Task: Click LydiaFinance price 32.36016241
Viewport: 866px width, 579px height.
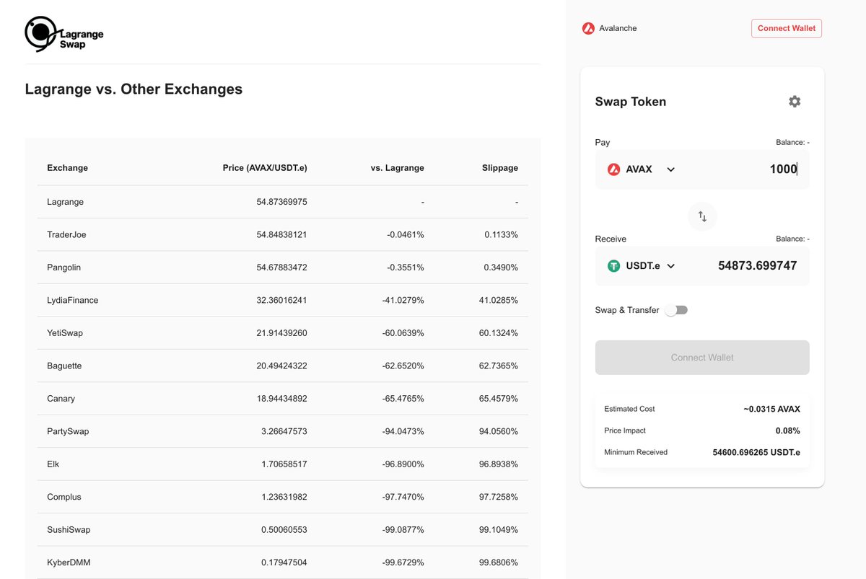Action: point(281,301)
